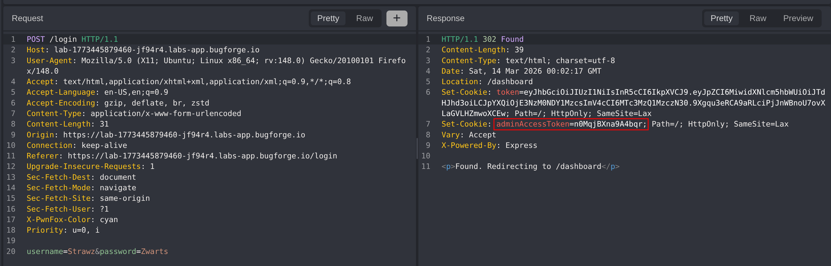Click the Referer header URL ending in /login
The width and height of the screenshot is (831, 266).
coord(202,156)
